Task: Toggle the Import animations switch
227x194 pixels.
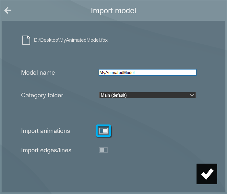Action: click(103, 131)
